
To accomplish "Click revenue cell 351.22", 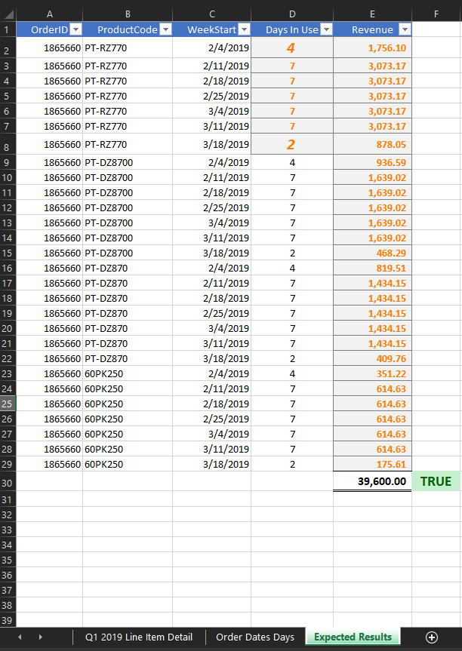I will pyautogui.click(x=372, y=373).
